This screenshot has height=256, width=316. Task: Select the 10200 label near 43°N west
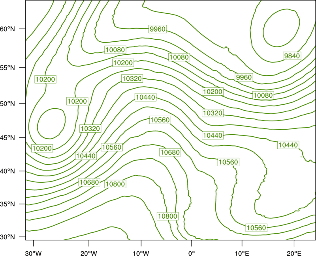42,148
